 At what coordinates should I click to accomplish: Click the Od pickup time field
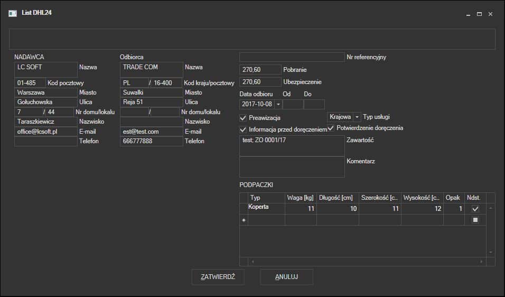coord(293,104)
